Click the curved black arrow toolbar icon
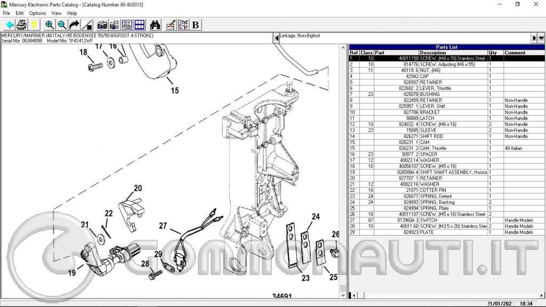This screenshot has height=307, width=546. (74, 25)
